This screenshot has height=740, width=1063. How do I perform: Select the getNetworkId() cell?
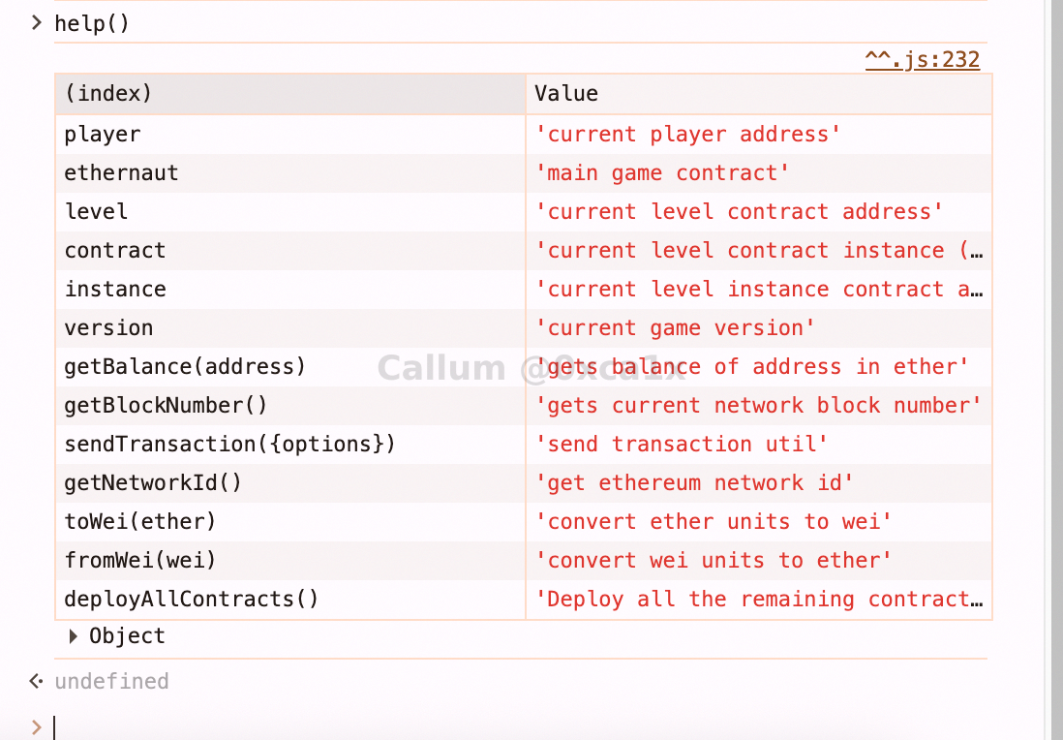tap(290, 482)
